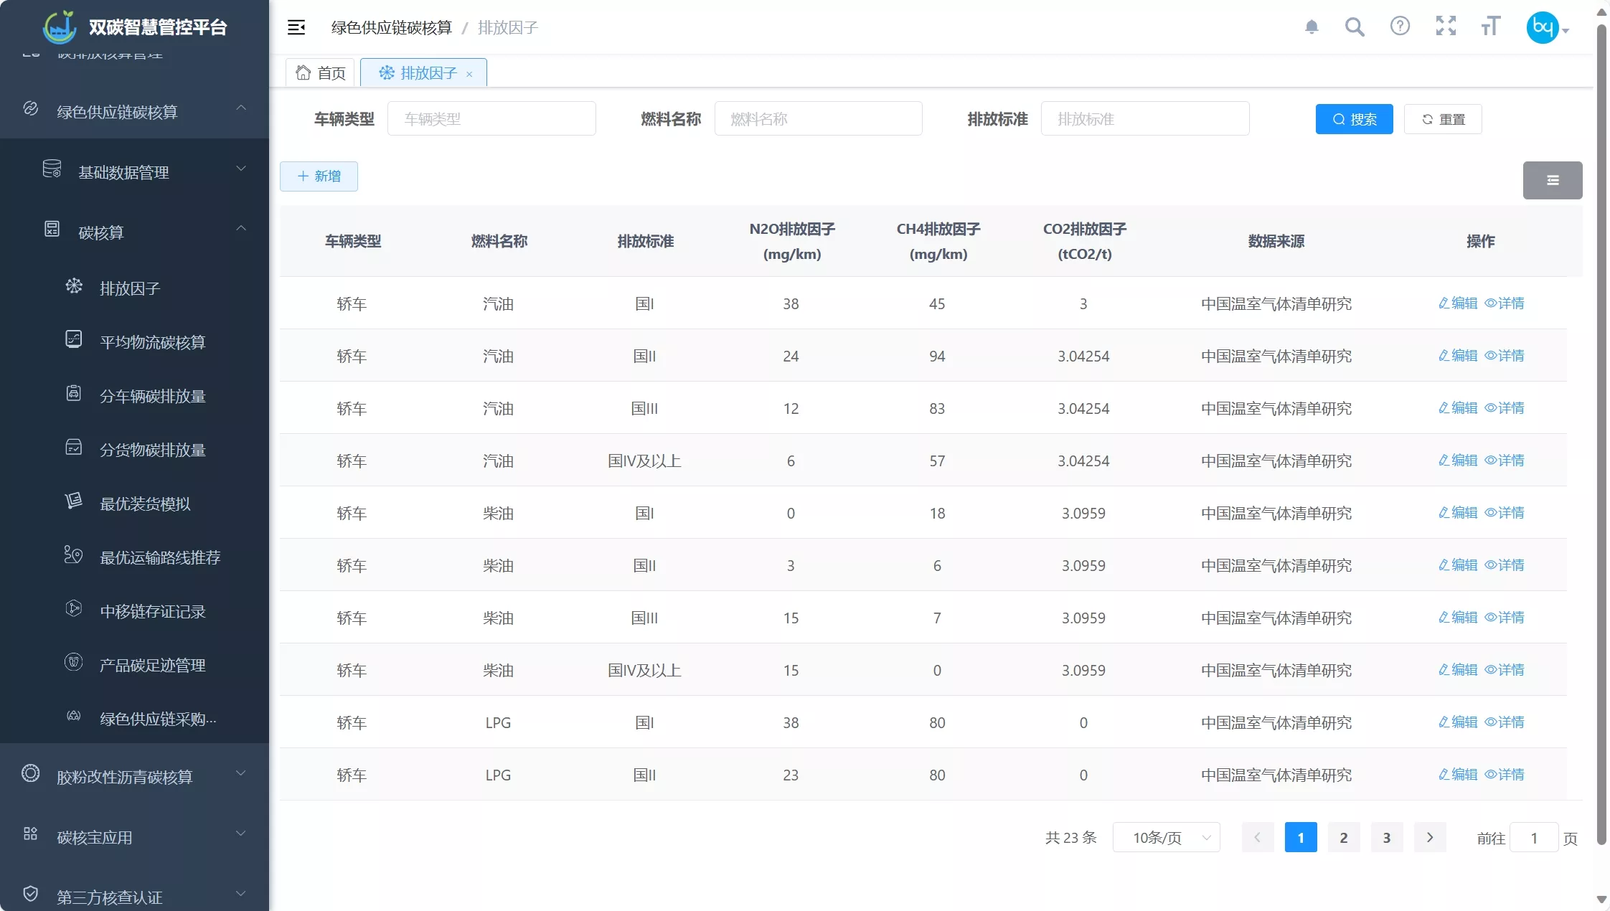Select current page 1 button
This screenshot has width=1610, height=911.
(x=1301, y=838)
